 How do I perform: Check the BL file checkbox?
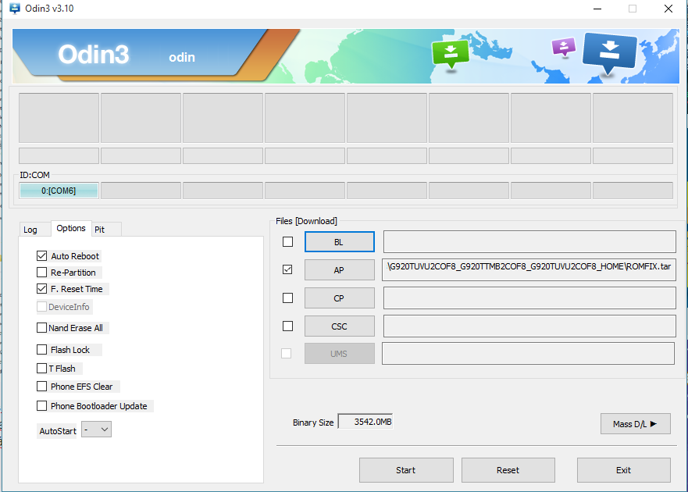click(x=287, y=242)
